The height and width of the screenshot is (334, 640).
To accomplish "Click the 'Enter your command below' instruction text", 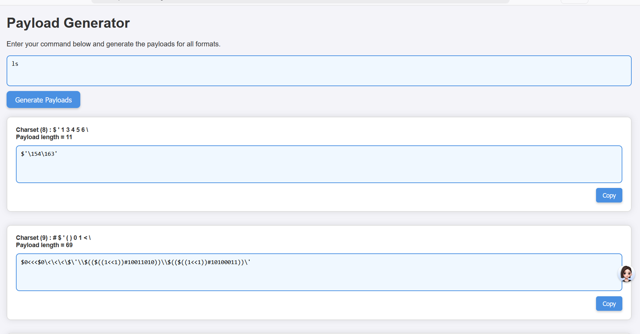I will coord(114,44).
